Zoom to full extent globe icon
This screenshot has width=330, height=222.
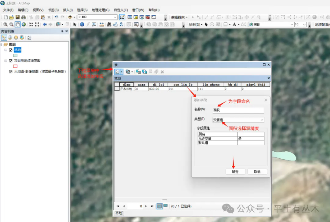tap(24, 24)
